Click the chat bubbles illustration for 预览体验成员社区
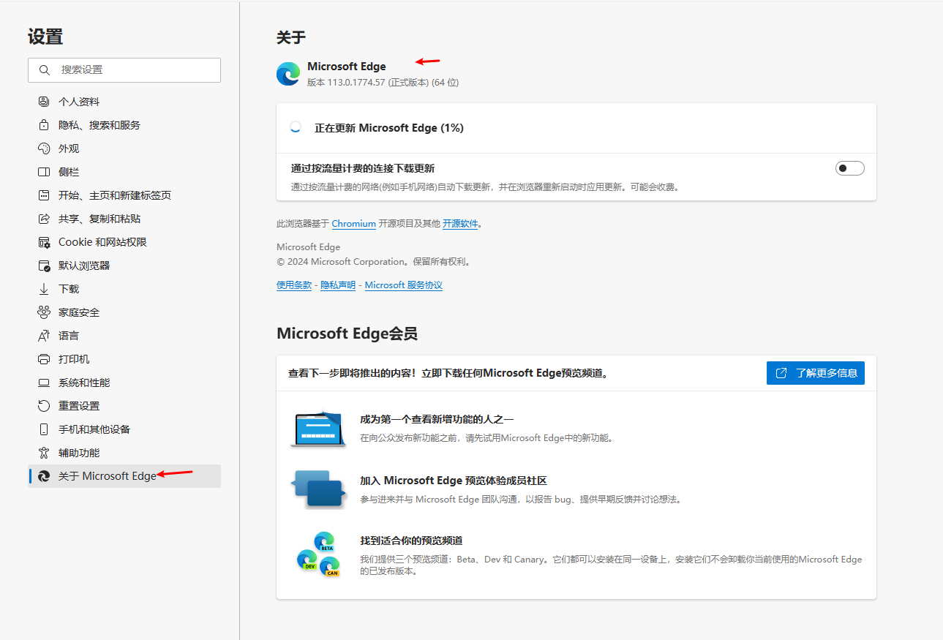 pyautogui.click(x=318, y=489)
